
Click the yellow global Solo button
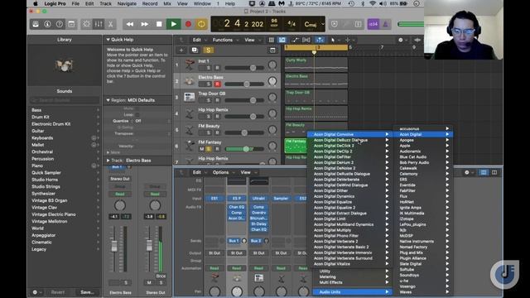[208, 50]
